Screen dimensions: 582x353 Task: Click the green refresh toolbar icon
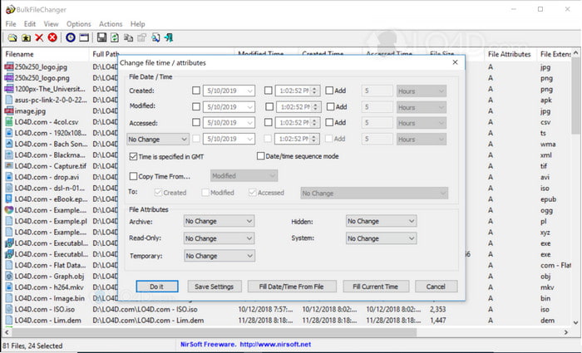coord(115,37)
